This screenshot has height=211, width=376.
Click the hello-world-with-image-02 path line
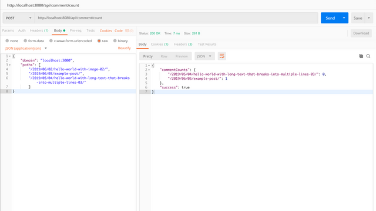(x=69, y=69)
